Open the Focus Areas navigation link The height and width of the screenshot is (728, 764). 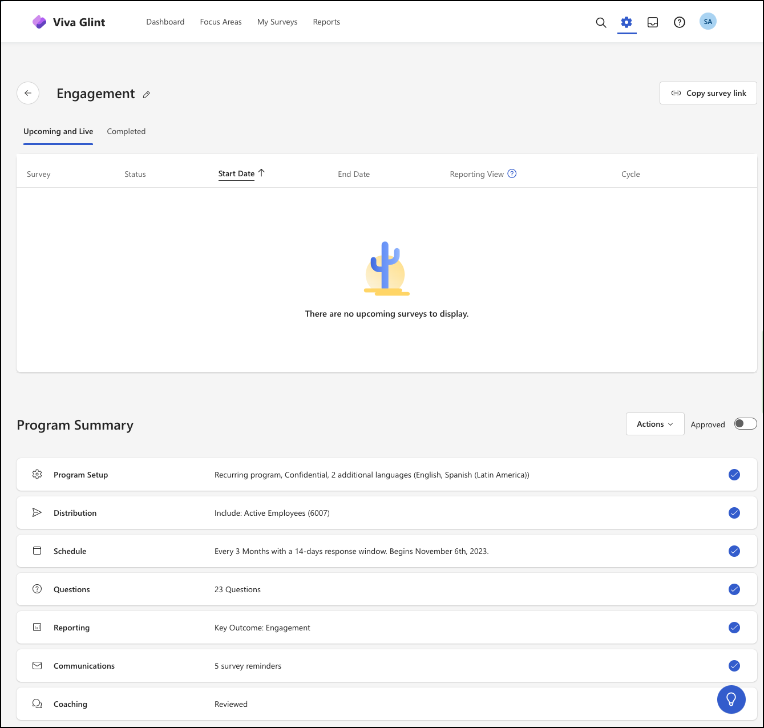[x=221, y=22]
